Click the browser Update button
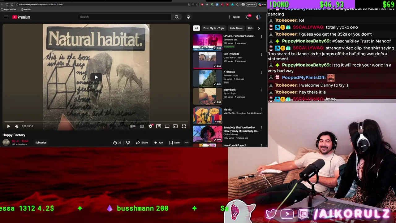 tap(251, 4)
